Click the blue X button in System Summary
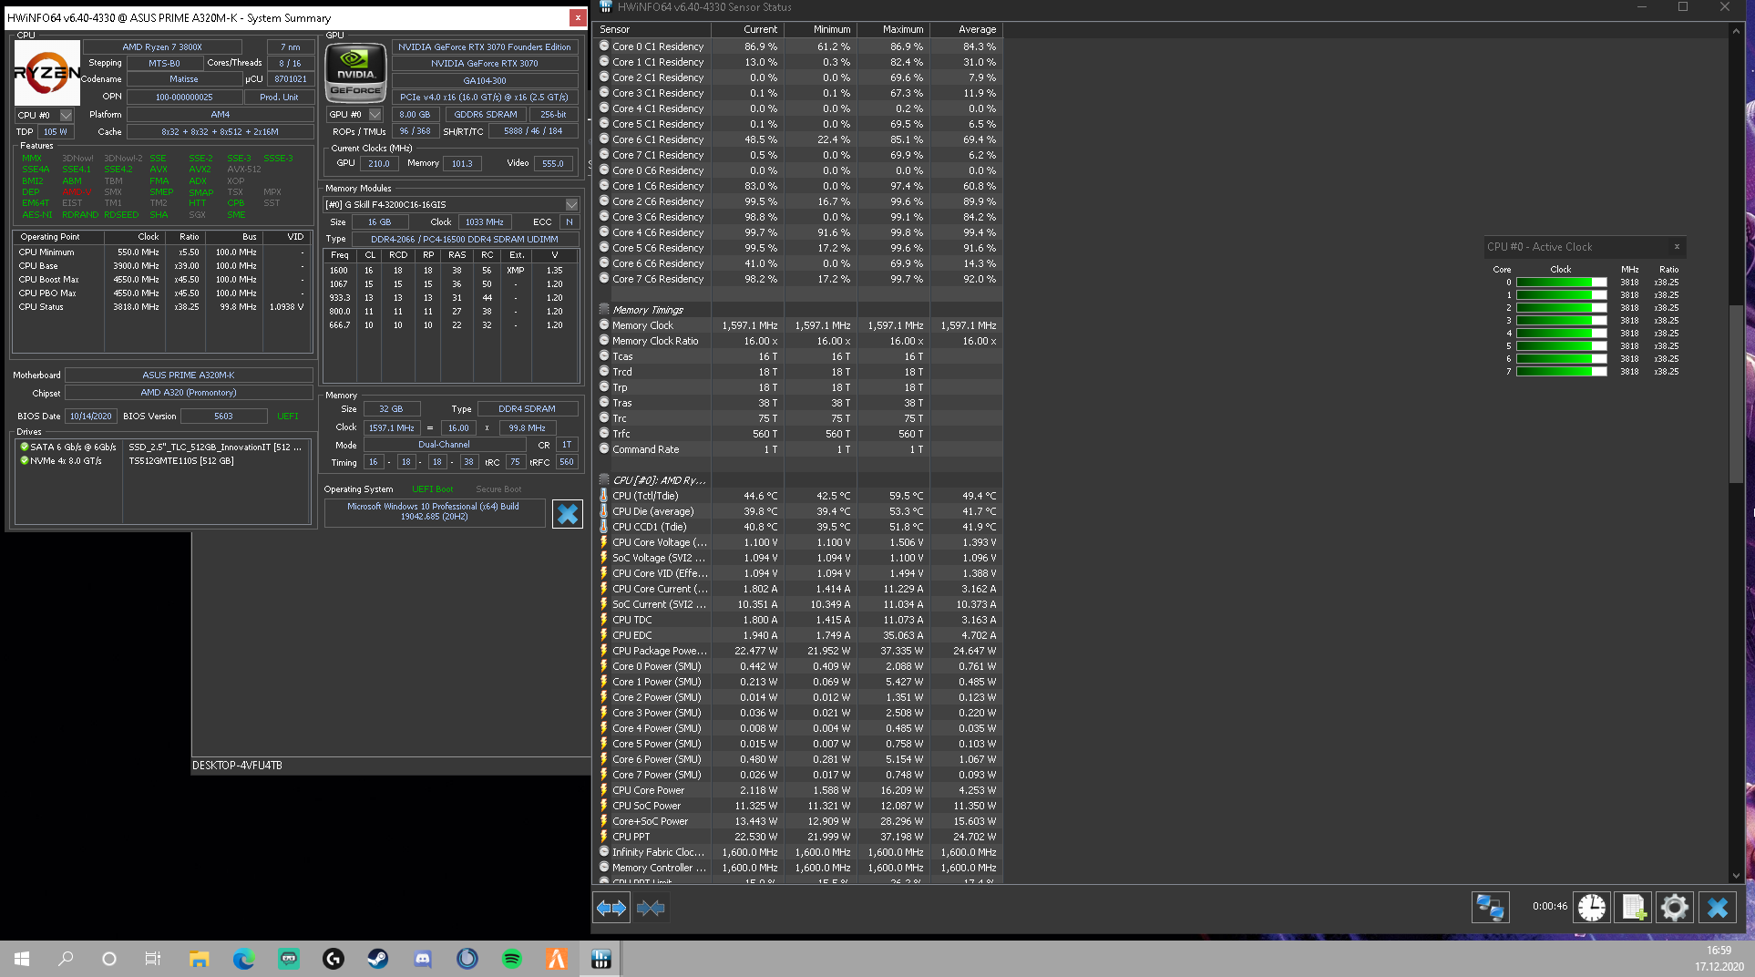 pos(567,514)
